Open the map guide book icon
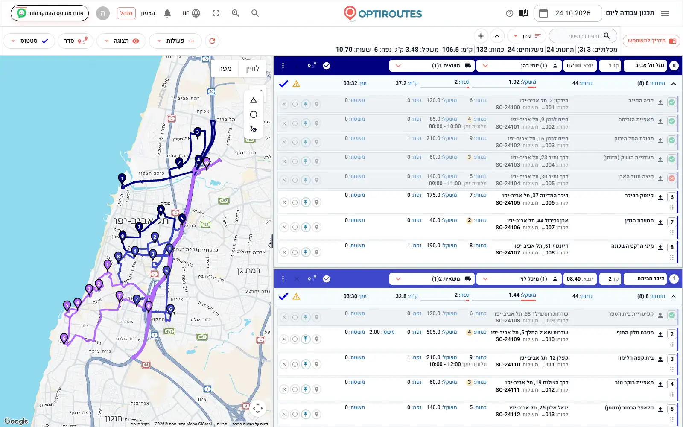 523,13
